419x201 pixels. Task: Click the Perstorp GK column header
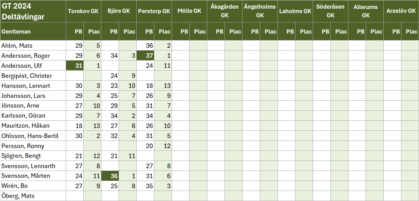[x=154, y=11]
